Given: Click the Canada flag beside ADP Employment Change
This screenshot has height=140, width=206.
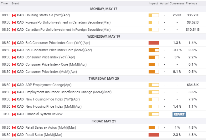Looking at the screenshot, I should pos(14,85).
